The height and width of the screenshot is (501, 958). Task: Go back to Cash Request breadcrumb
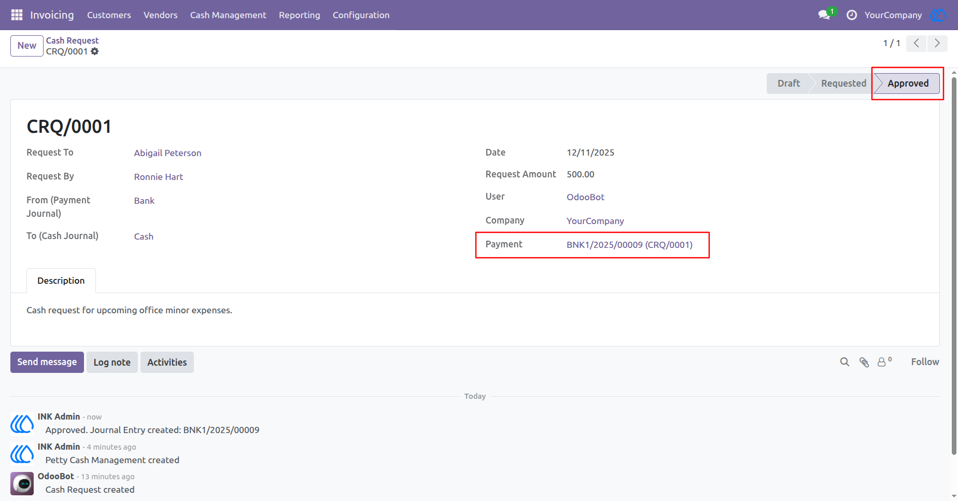(x=72, y=40)
